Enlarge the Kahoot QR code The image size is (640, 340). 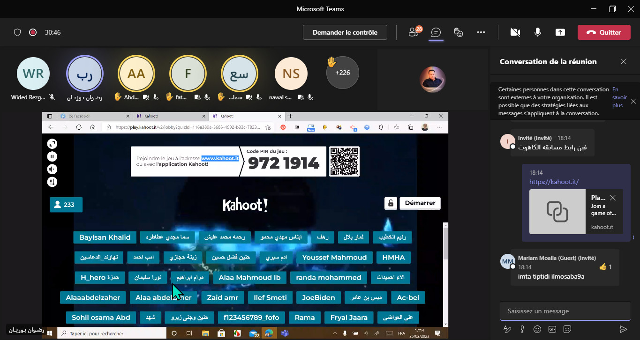click(x=344, y=162)
